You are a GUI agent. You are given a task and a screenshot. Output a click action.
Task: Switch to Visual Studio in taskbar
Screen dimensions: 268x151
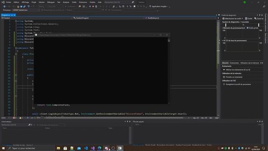point(93,148)
